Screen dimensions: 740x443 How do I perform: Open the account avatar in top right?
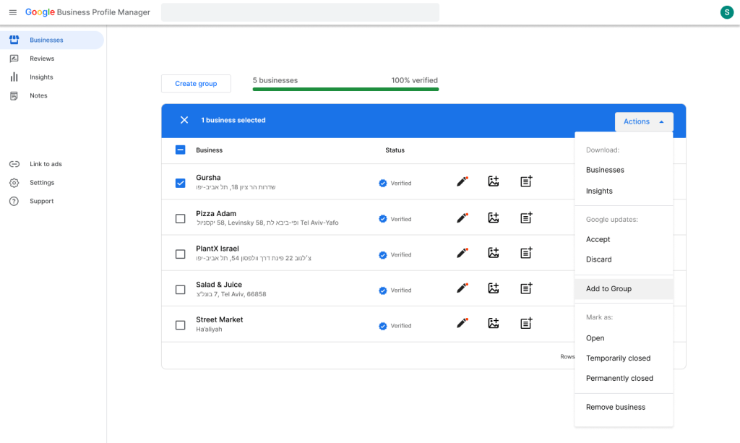tap(726, 12)
